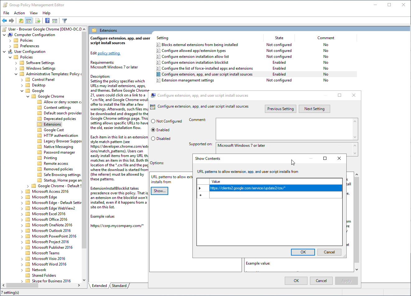This screenshot has height=296, width=411.
Task: Choose the Enabled radio option
Action: click(x=153, y=130)
